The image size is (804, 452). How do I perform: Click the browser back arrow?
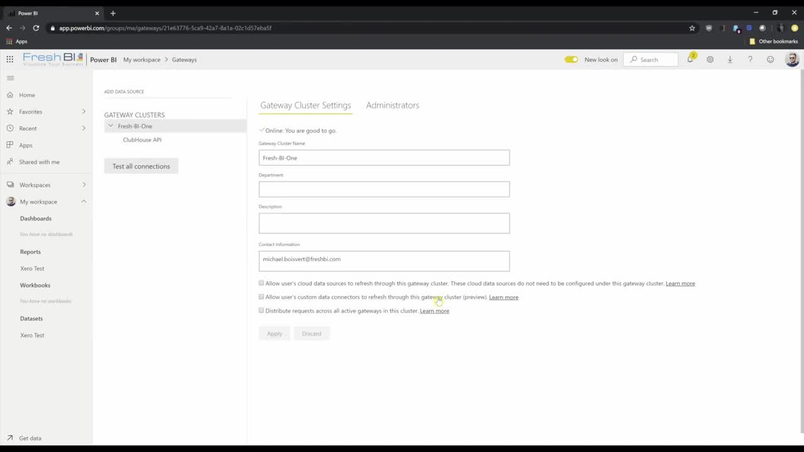(x=9, y=28)
